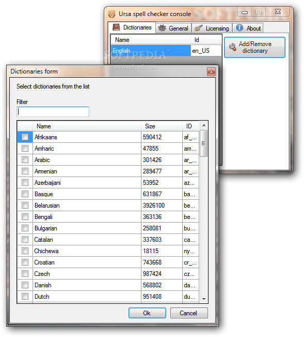Click the Croatian name cell
This screenshot has height=337, width=304.
[x=87, y=262]
